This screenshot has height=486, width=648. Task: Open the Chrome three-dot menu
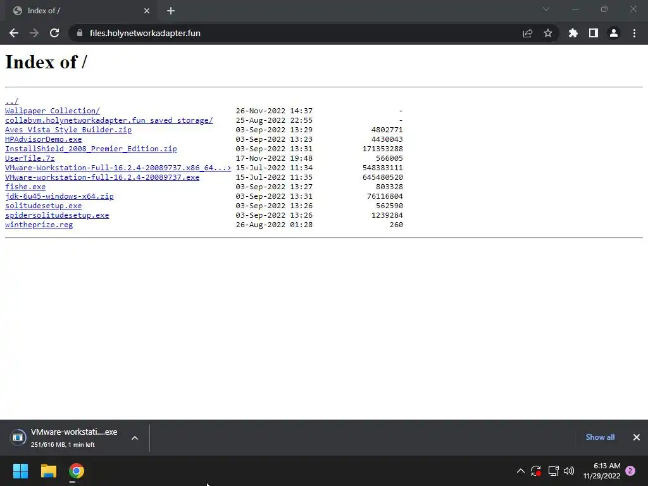tap(634, 33)
